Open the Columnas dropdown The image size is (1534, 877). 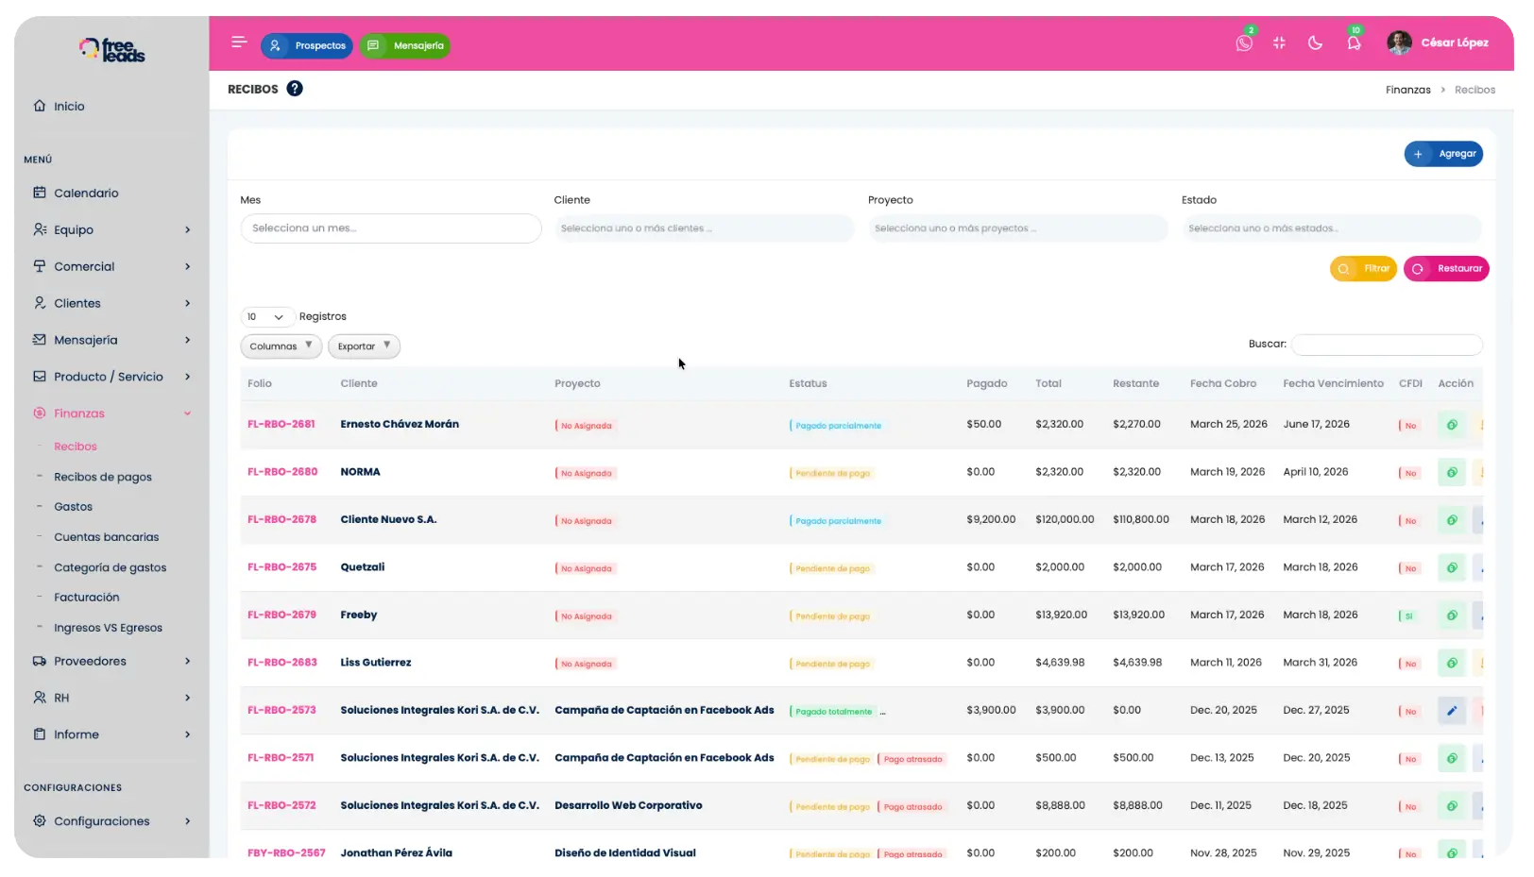[x=281, y=346]
